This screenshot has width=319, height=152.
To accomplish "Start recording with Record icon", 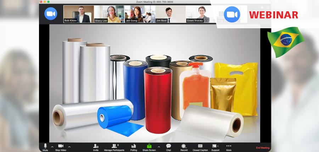I will [x=184, y=146].
